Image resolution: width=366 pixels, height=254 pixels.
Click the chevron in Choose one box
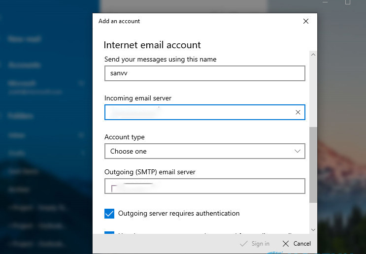(298, 151)
